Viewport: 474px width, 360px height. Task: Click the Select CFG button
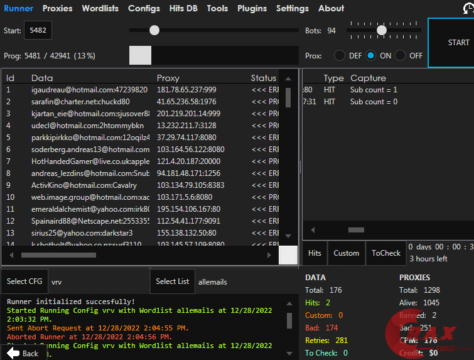(25, 281)
